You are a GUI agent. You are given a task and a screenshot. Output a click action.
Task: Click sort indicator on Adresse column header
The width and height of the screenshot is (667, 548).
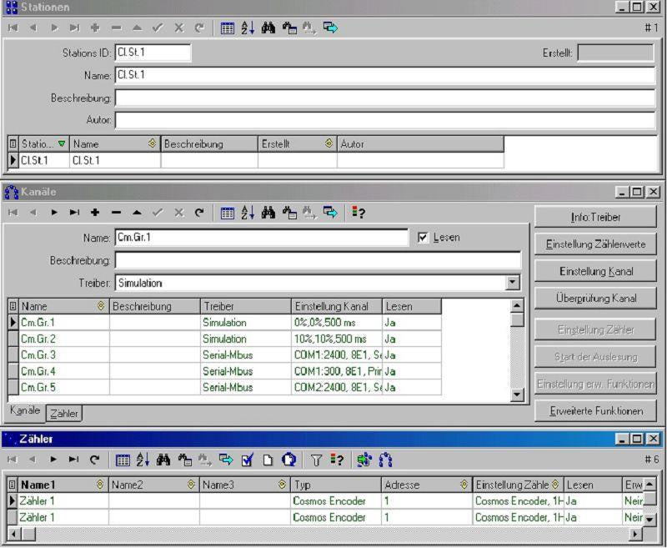464,485
